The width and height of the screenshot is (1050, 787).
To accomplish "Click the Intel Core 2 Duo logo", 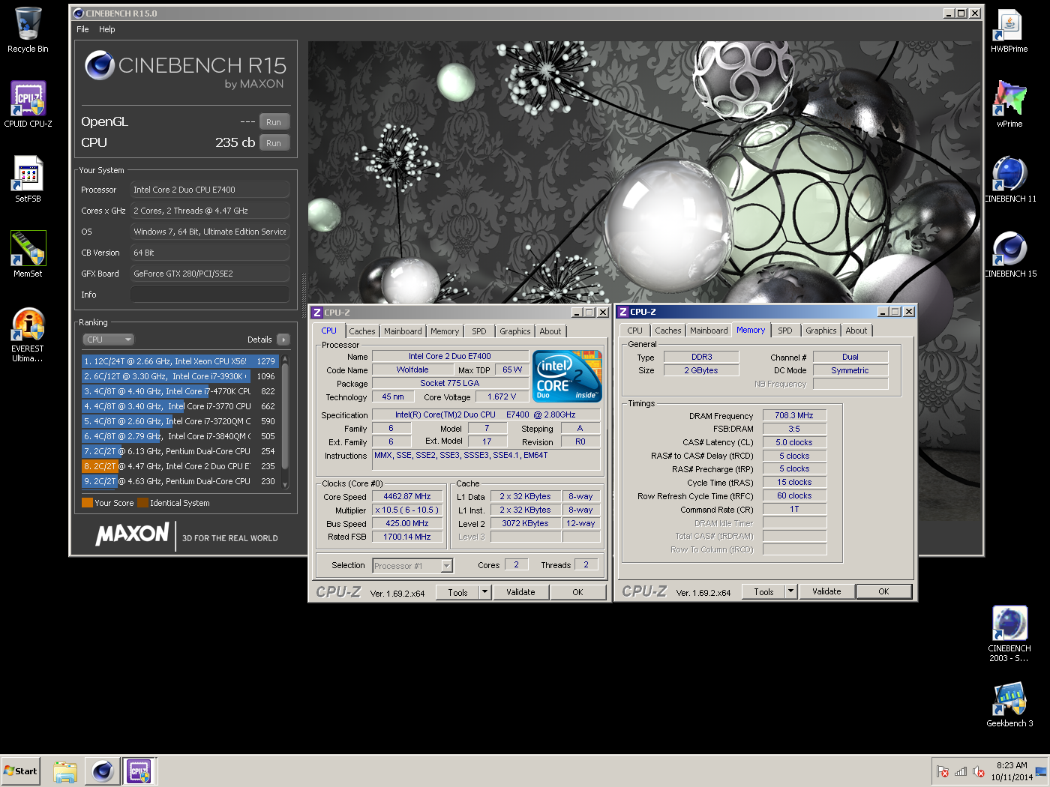I will click(567, 376).
